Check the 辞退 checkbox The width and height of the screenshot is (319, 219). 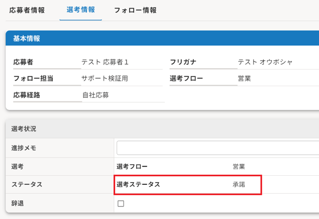(x=120, y=203)
